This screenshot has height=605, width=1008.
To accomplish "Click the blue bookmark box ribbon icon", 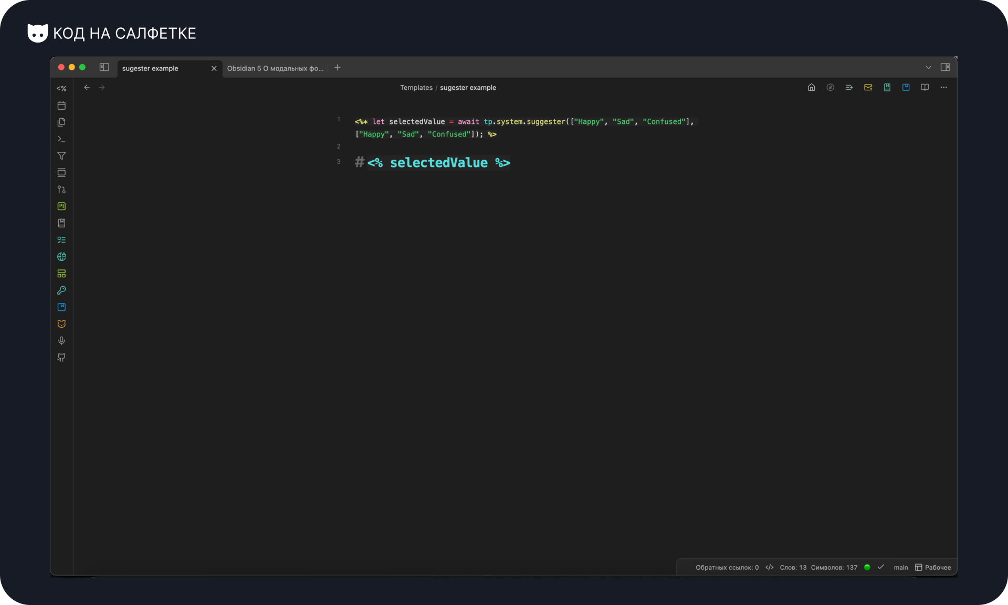I will [61, 307].
